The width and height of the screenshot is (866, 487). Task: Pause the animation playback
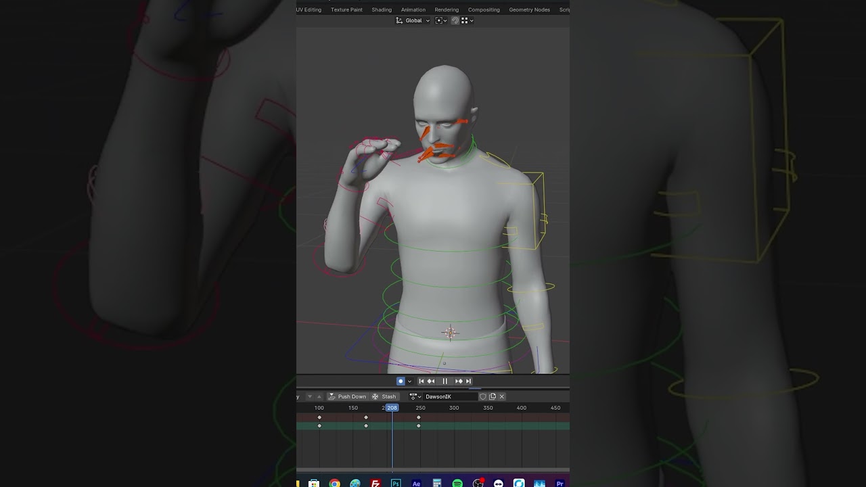pos(445,381)
